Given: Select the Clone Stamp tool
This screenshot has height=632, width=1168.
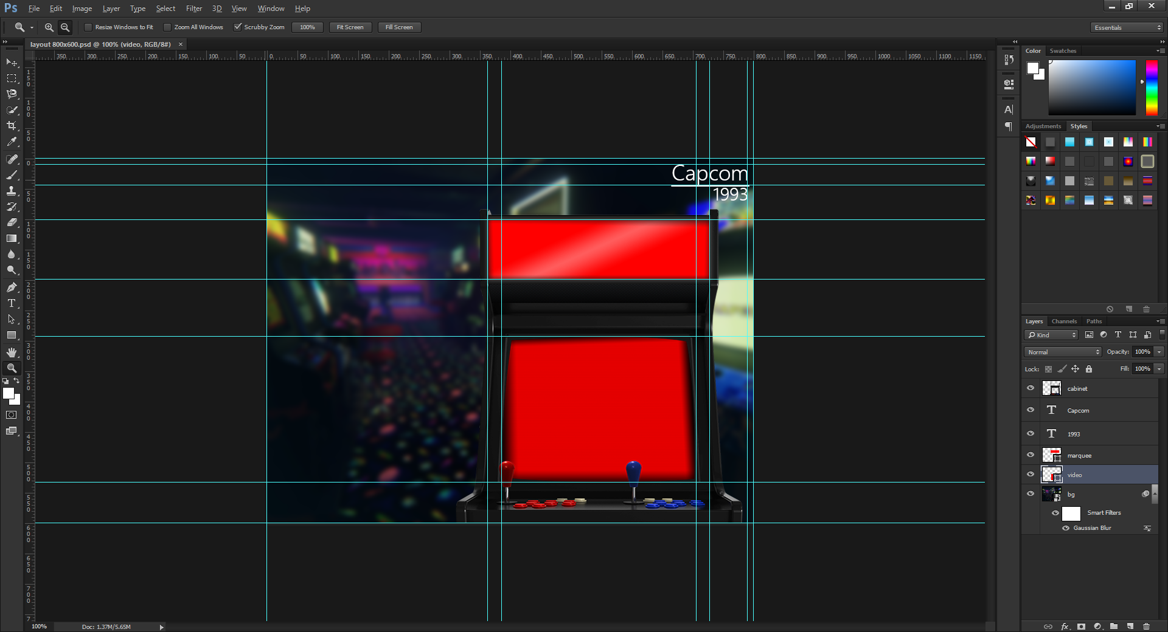Looking at the screenshot, I should tap(12, 191).
